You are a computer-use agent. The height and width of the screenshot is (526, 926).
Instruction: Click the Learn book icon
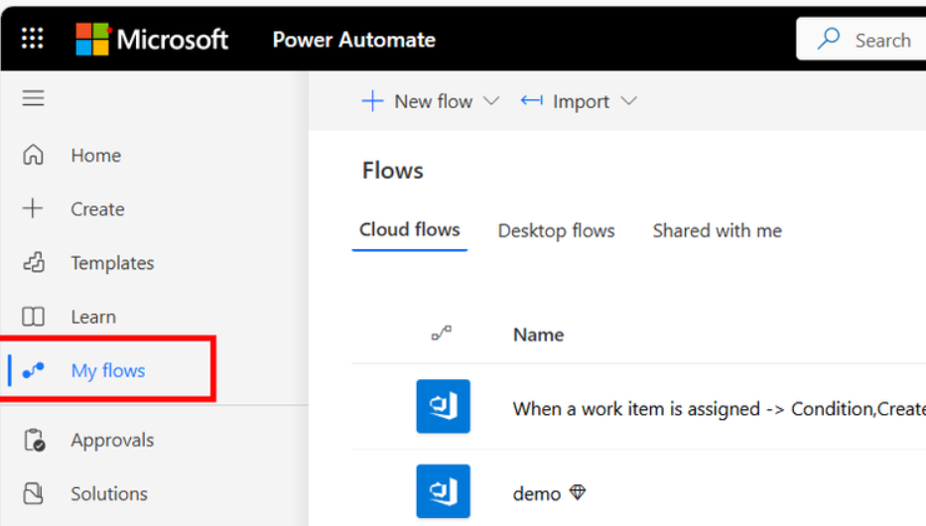(33, 317)
